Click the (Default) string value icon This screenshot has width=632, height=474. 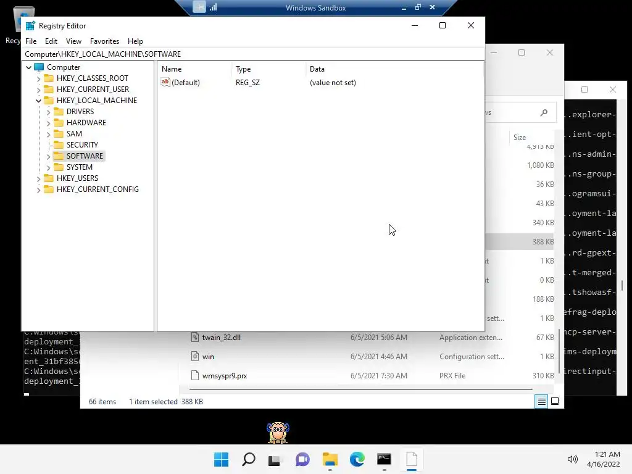click(165, 82)
